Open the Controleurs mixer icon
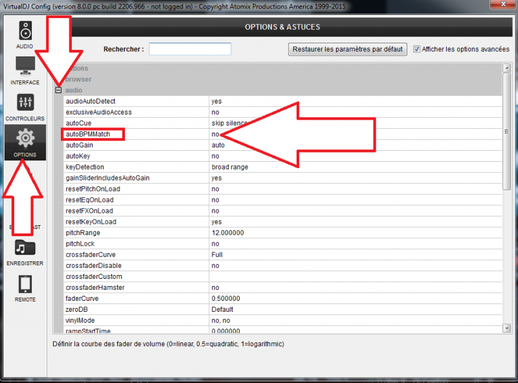The height and width of the screenshot is (383, 518). pyautogui.click(x=25, y=102)
